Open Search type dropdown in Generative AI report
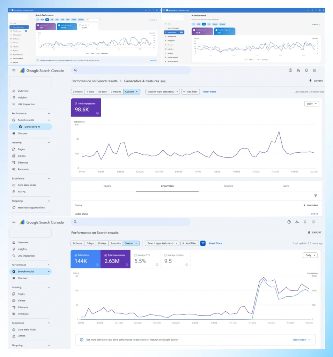The height and width of the screenshot is (357, 333). point(163,92)
